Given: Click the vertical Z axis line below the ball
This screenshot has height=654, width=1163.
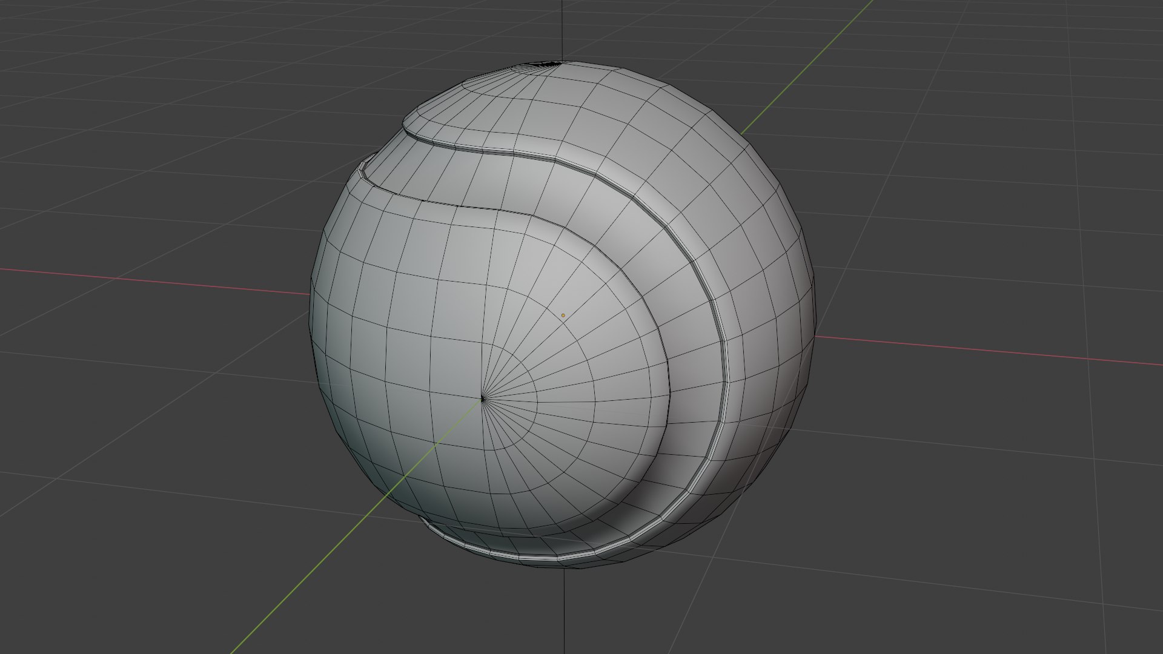Looking at the screenshot, I should point(565,610).
